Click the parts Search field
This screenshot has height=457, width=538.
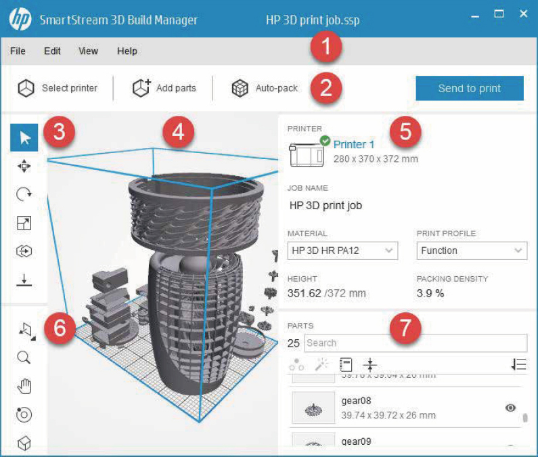tap(415, 343)
